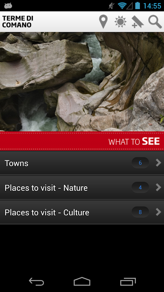
Task: Tap the rocky river gorge photo
Action: tap(82, 82)
